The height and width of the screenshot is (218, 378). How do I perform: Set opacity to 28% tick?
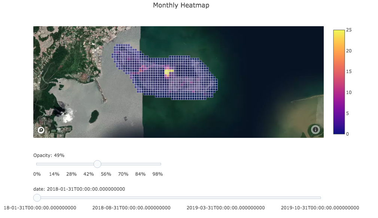click(71, 174)
